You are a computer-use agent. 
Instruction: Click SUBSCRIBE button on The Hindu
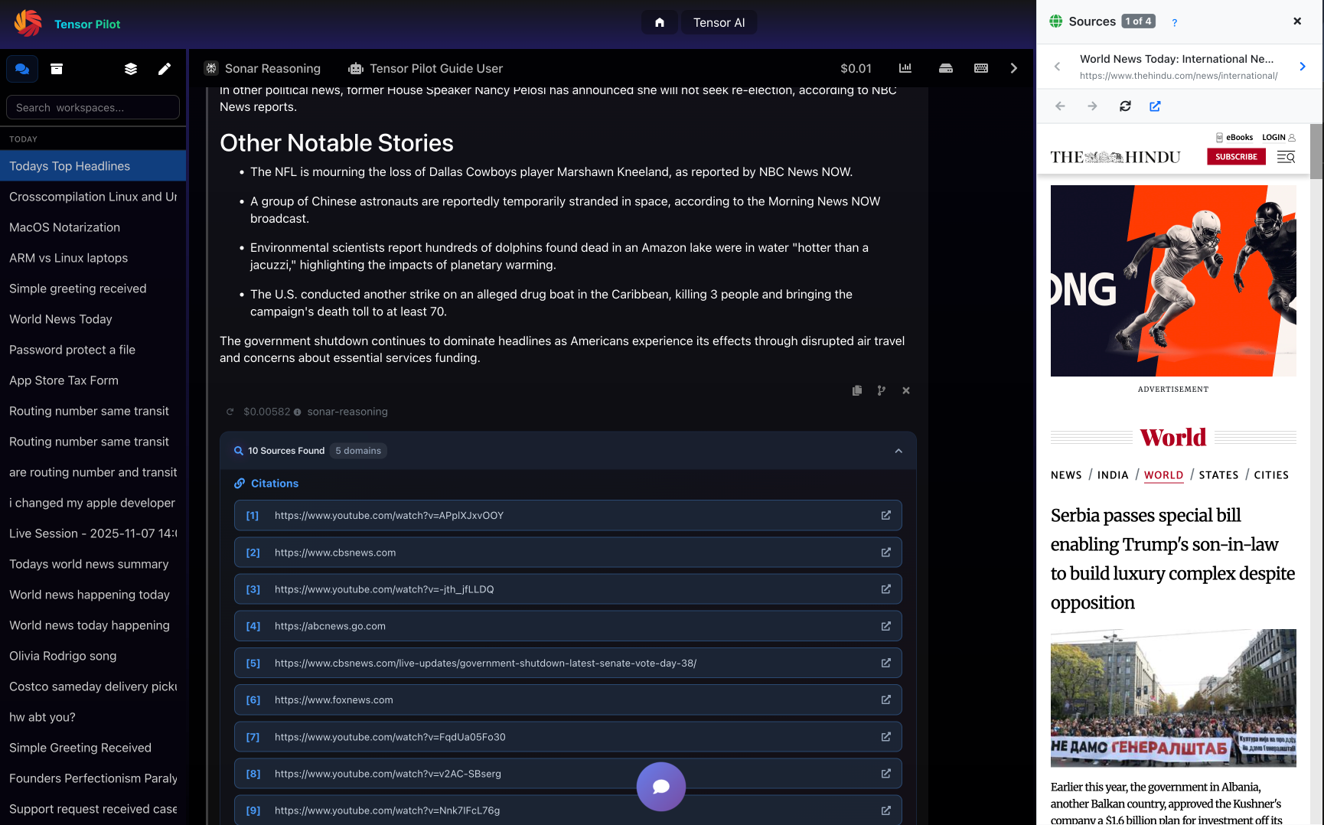[1236, 157]
